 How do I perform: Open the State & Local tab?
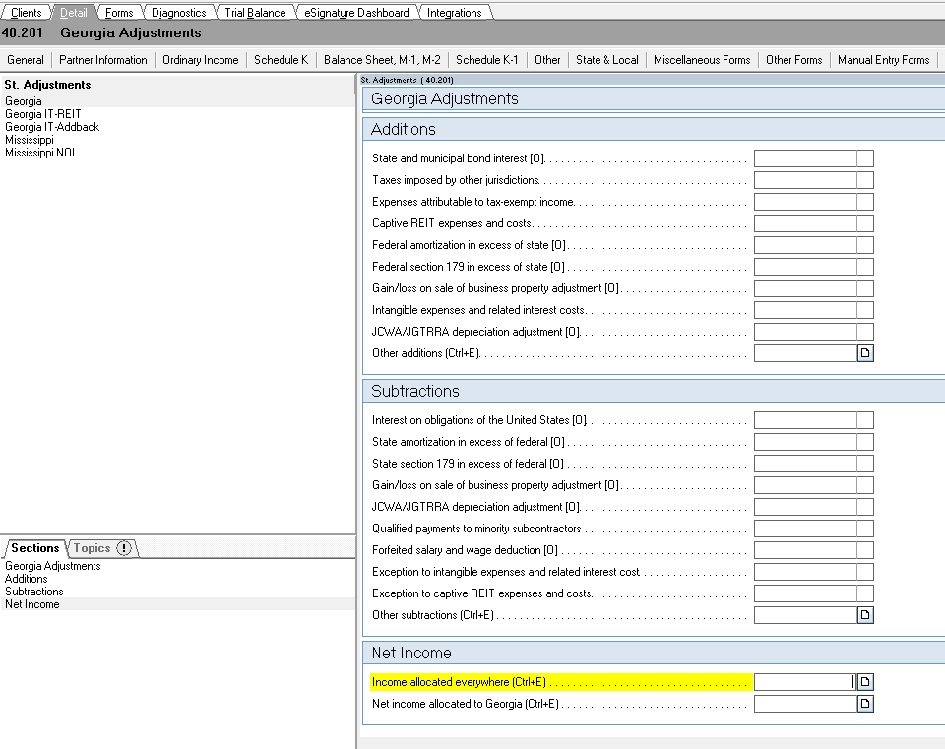[x=606, y=59]
